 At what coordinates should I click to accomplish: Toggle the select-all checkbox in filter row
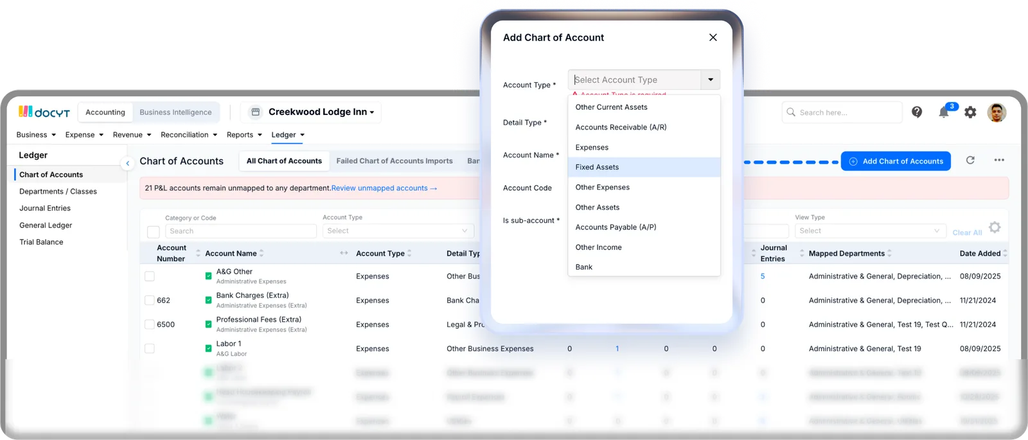click(153, 232)
